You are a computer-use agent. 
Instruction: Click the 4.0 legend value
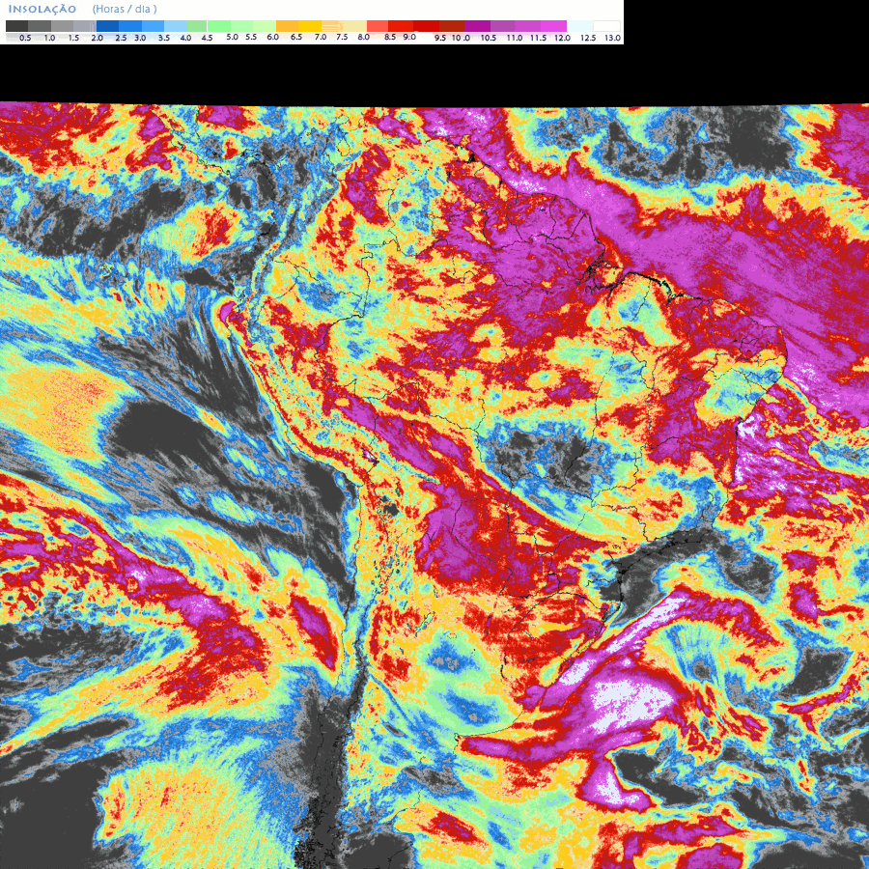(185, 39)
